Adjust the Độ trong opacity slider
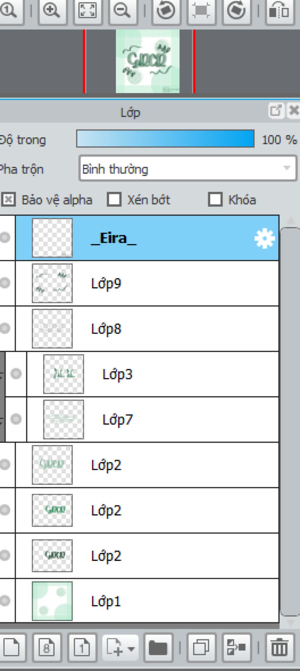 tap(165, 139)
